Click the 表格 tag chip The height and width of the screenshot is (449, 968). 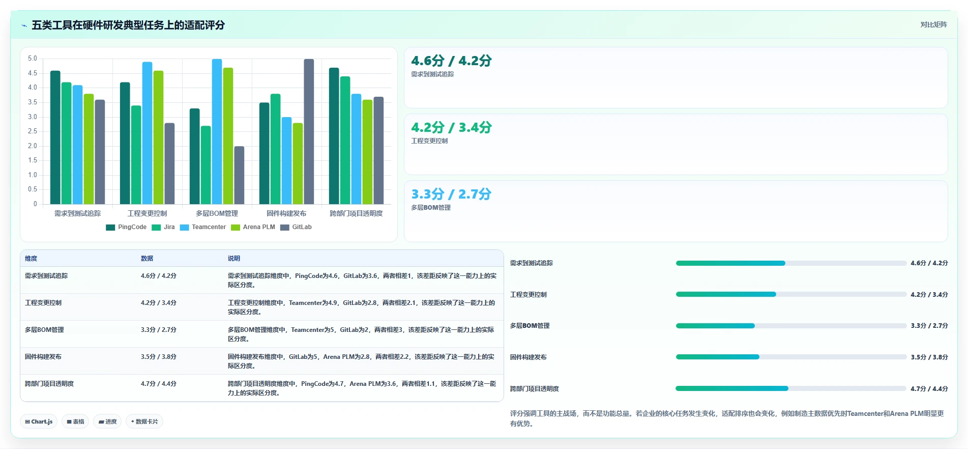click(75, 422)
